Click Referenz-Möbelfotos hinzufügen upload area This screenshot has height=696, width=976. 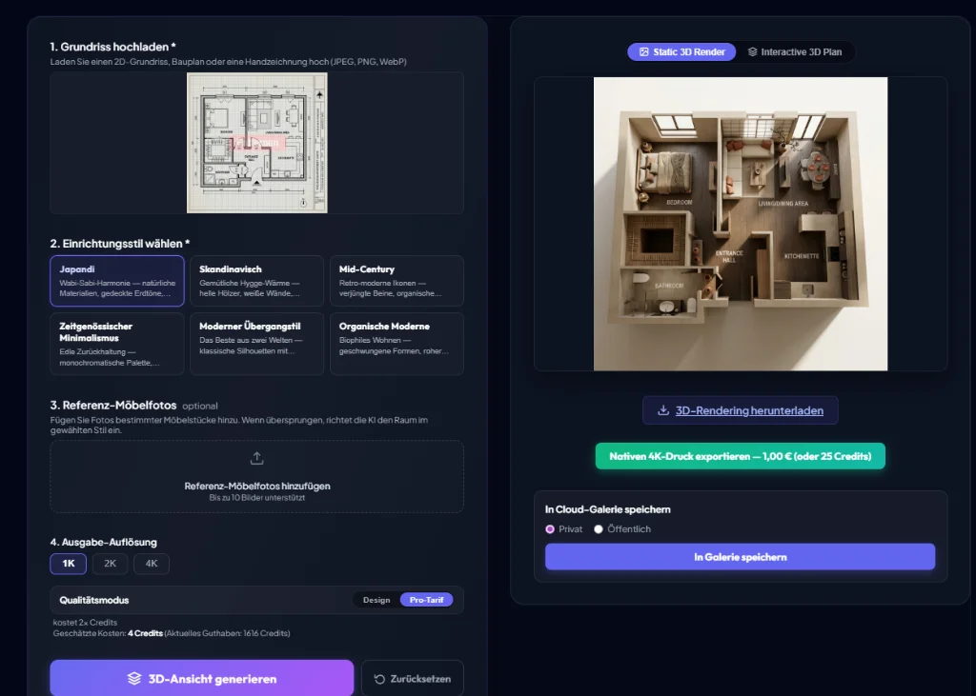coord(256,477)
